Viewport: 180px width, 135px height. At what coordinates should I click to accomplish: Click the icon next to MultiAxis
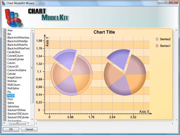coord(5,81)
